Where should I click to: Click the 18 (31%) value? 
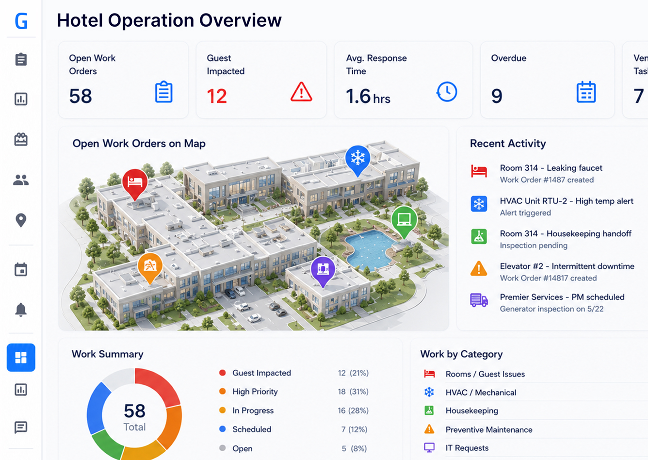353,392
